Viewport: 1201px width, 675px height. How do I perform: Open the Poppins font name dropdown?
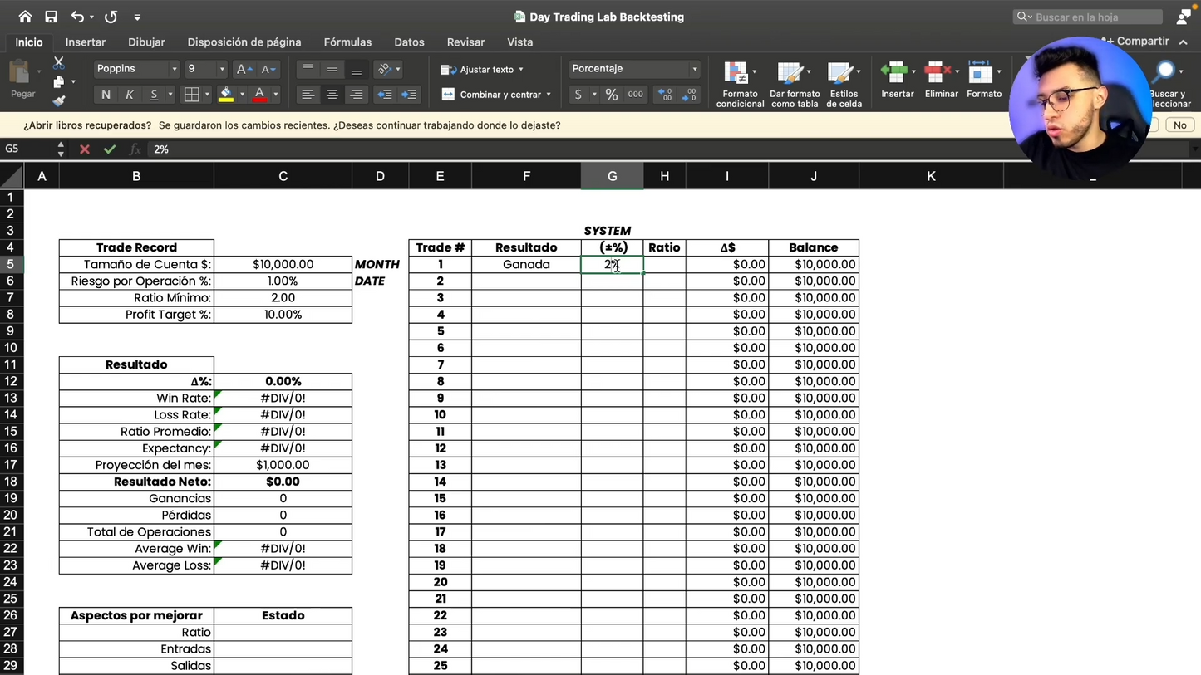click(174, 69)
